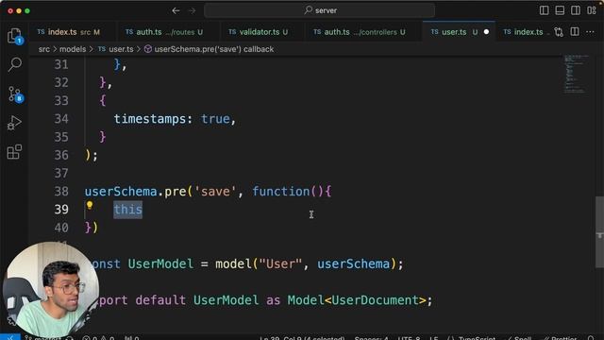Switch to the rightmost index.ts tab
604x340 pixels.
pyautogui.click(x=523, y=32)
